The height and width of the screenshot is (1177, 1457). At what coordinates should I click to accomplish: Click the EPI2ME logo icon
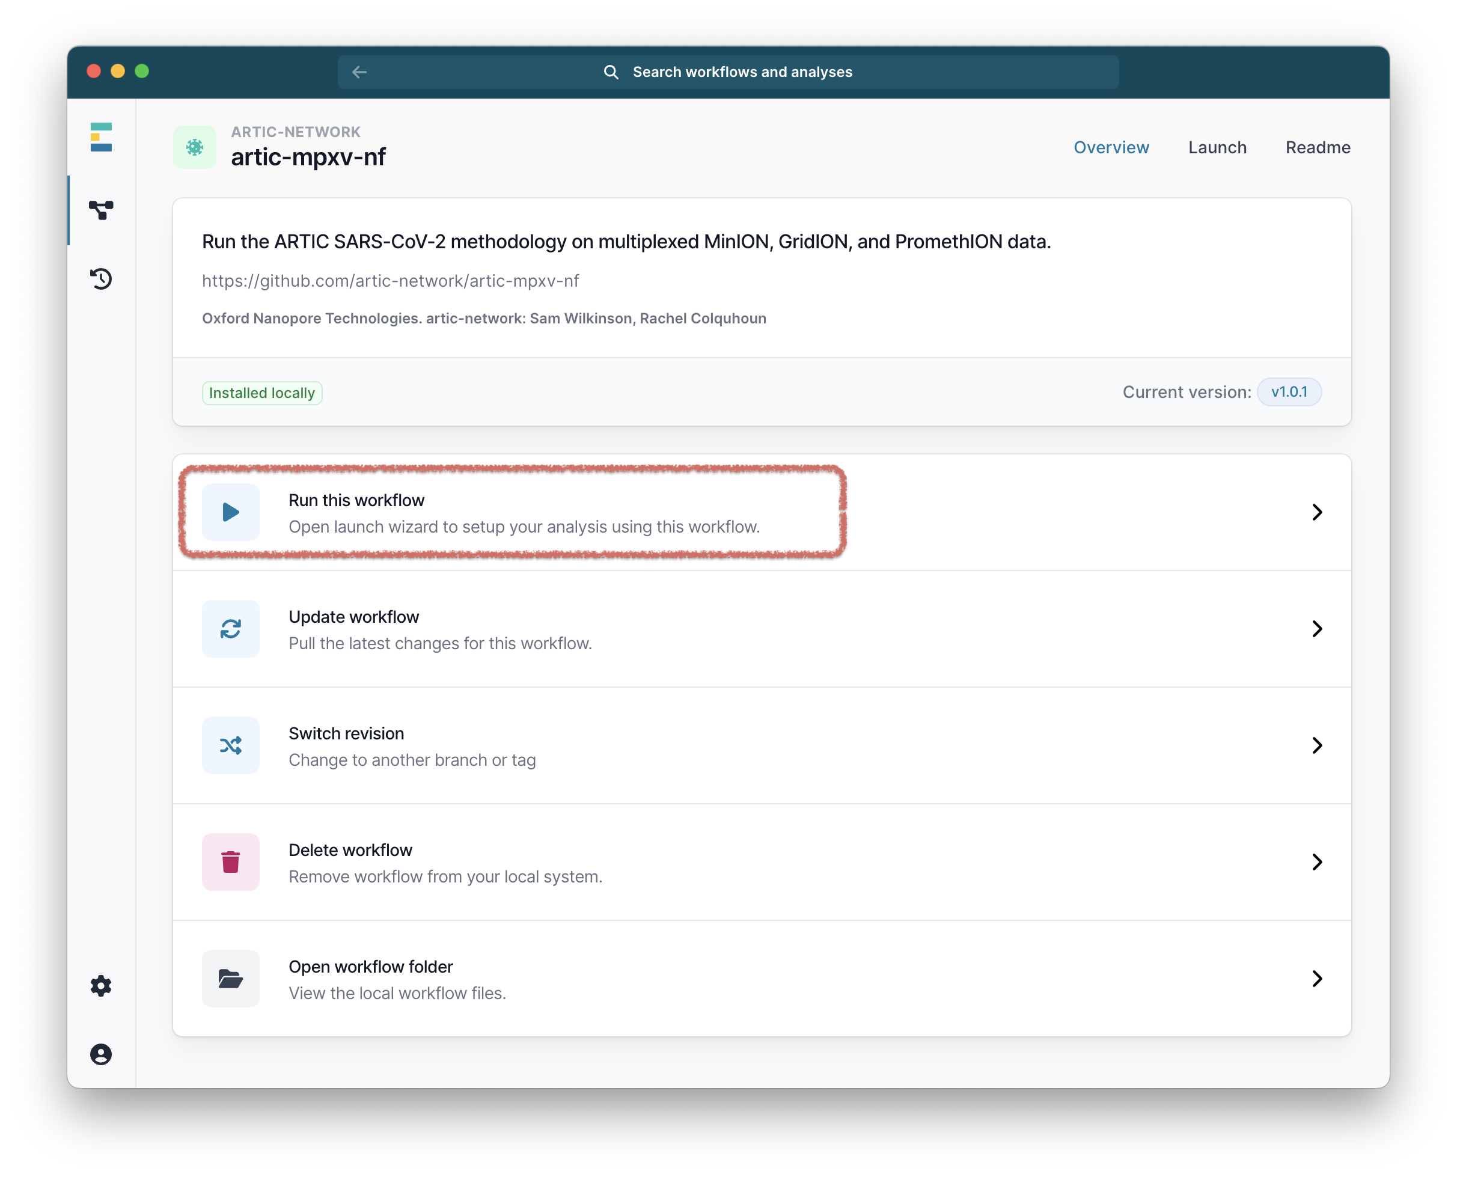tap(101, 137)
